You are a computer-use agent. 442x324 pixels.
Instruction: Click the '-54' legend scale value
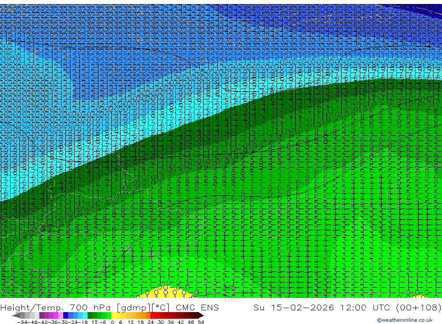click(23, 322)
